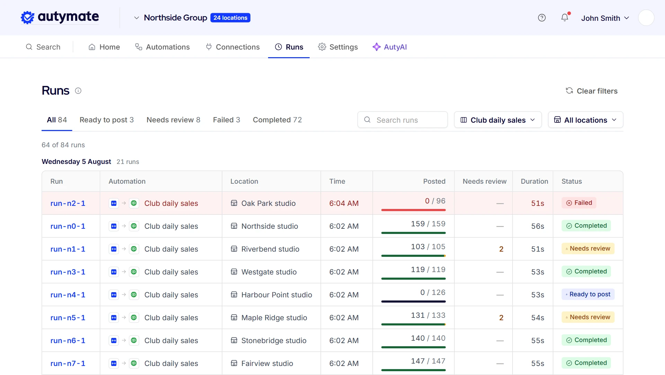
Task: Click the store icon beside Oak Park studio
Action: pos(234,203)
